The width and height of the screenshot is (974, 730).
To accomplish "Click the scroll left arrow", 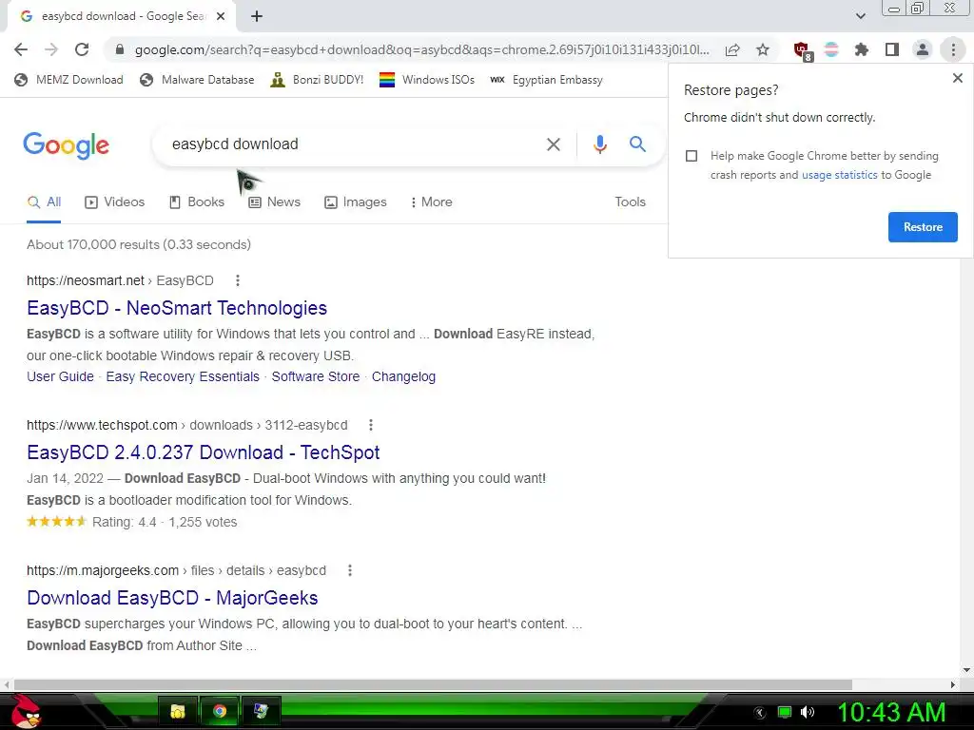I will coord(7,684).
